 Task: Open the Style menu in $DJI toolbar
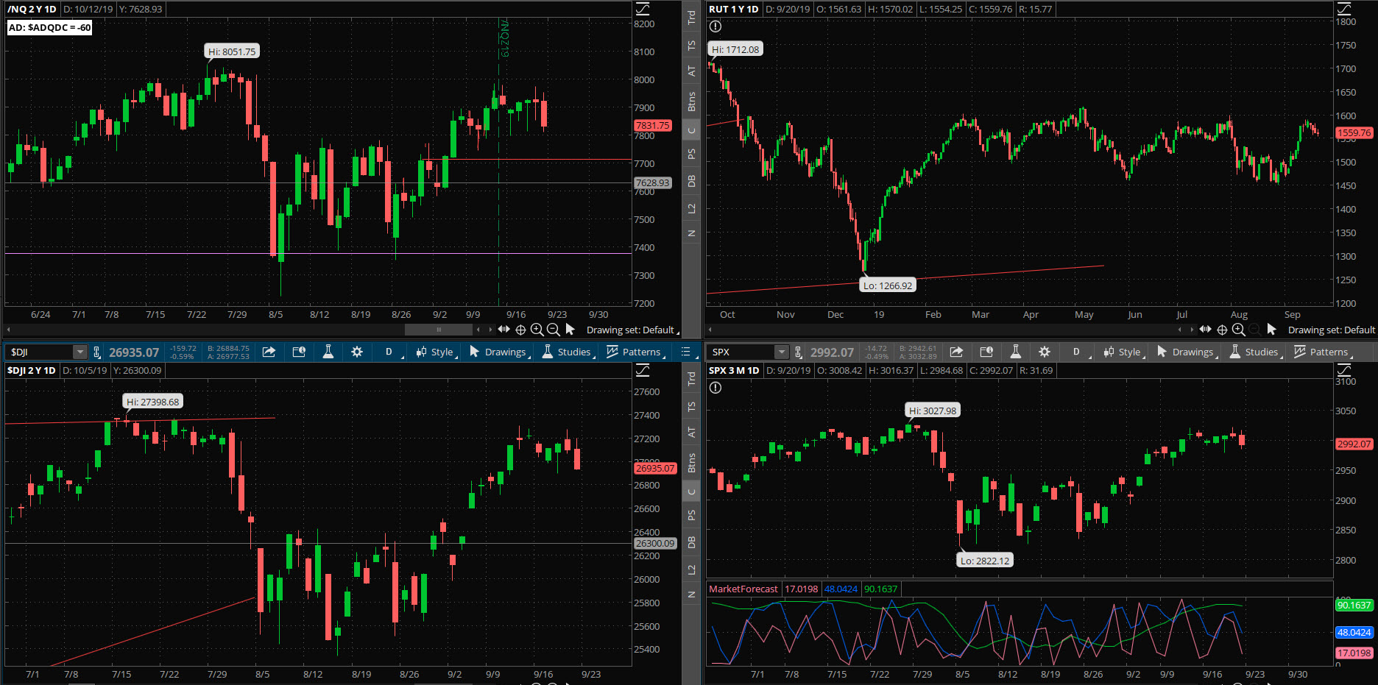coord(435,352)
